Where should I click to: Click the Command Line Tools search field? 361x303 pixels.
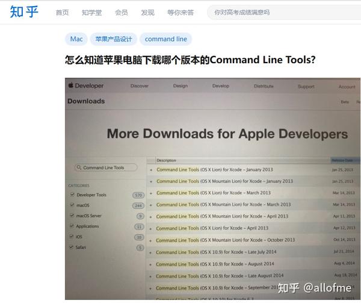pos(106,167)
